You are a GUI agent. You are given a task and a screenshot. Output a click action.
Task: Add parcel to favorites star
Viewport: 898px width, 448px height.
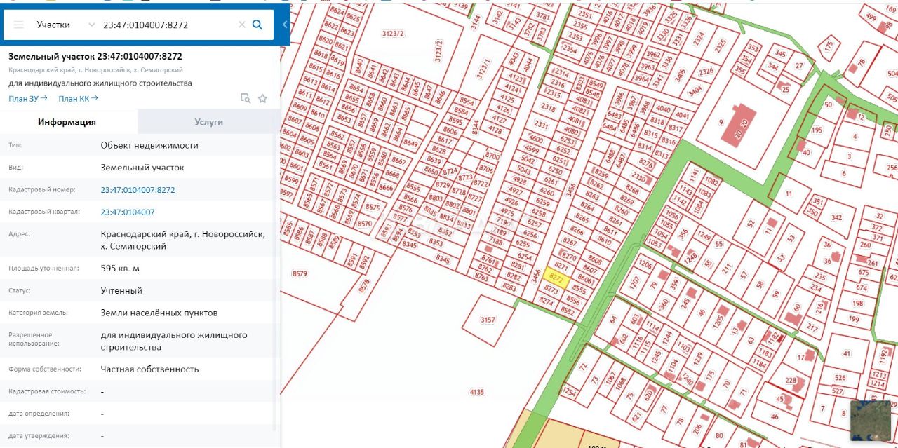[x=262, y=99]
